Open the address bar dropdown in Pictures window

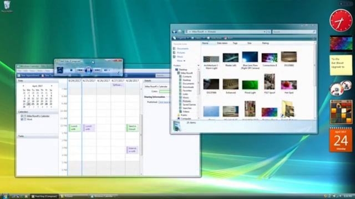(265, 32)
